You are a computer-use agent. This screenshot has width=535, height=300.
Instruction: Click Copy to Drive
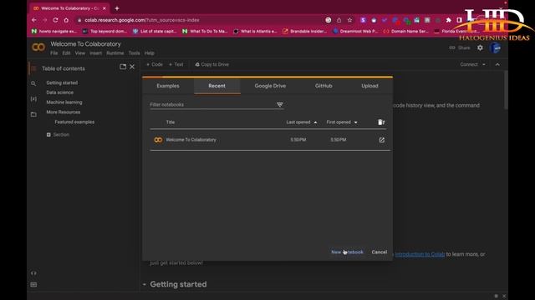[211, 65]
